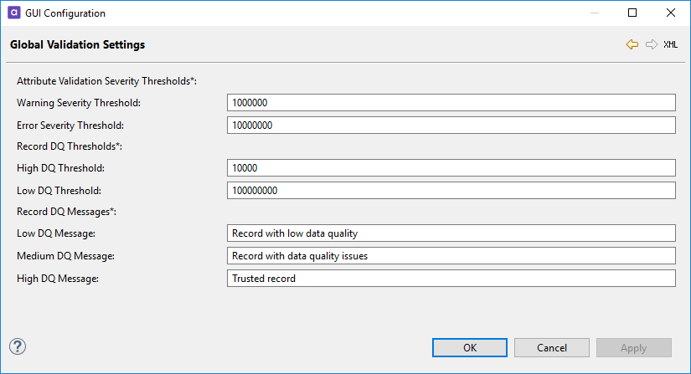The width and height of the screenshot is (691, 374).
Task: Click the Apply button
Action: [633, 348]
